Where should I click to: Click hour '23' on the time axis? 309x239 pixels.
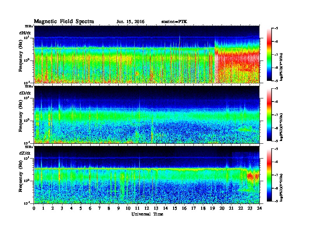coord(250,208)
